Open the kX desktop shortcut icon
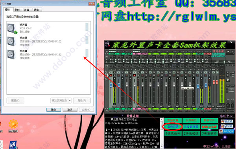Screen dimensions: 236x149 pos(13,145)
